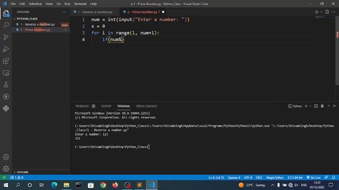Open the Selection menu

tap(35, 4)
